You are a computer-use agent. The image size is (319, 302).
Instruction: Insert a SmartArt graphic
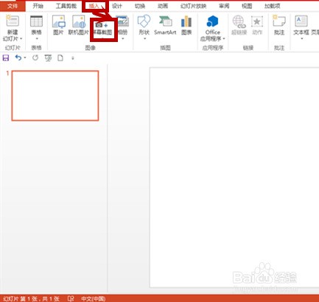coord(165,25)
